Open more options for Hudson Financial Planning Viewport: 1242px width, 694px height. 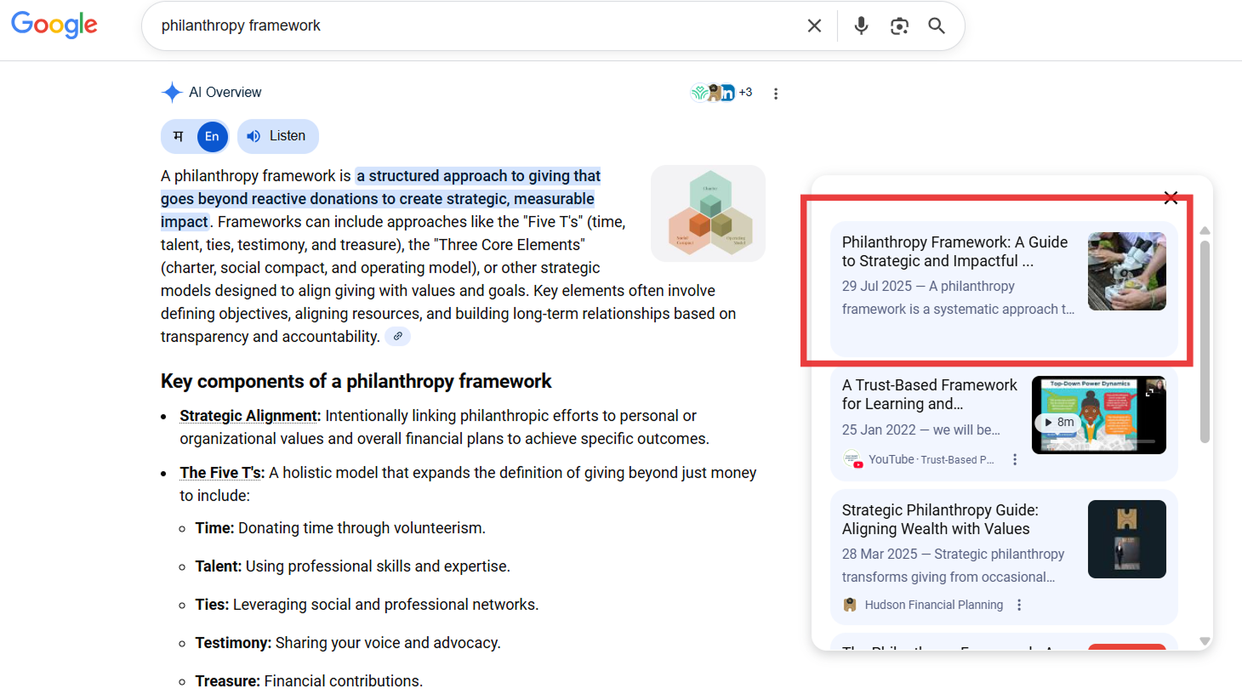(x=1019, y=605)
